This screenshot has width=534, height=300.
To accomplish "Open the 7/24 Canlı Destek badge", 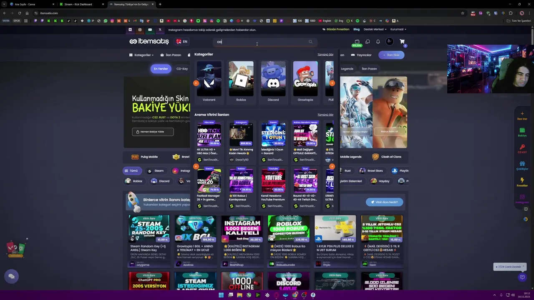I will pos(509,267).
